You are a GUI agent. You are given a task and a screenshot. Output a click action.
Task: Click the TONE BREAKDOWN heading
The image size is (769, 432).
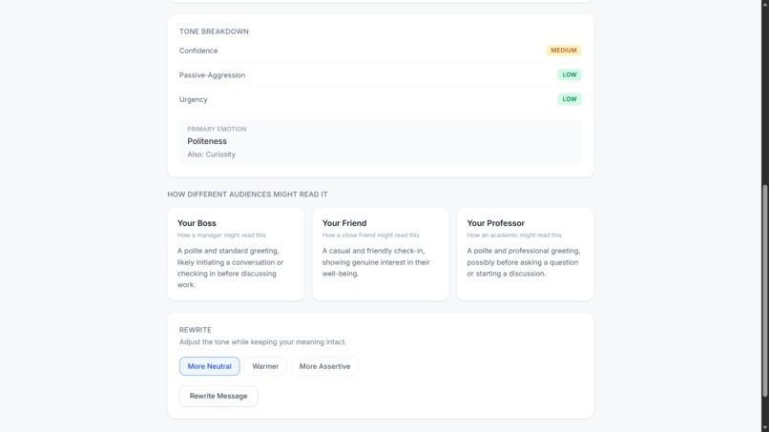(x=214, y=31)
